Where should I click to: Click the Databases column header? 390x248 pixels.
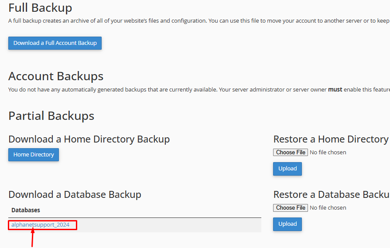26,210
